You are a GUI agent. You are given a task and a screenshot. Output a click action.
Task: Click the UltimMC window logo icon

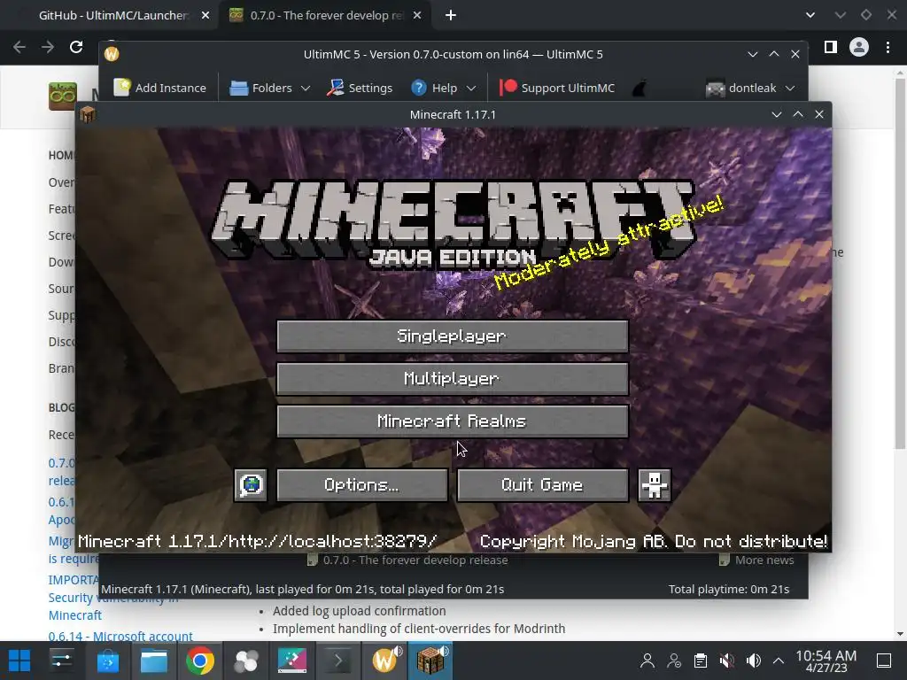click(x=112, y=54)
